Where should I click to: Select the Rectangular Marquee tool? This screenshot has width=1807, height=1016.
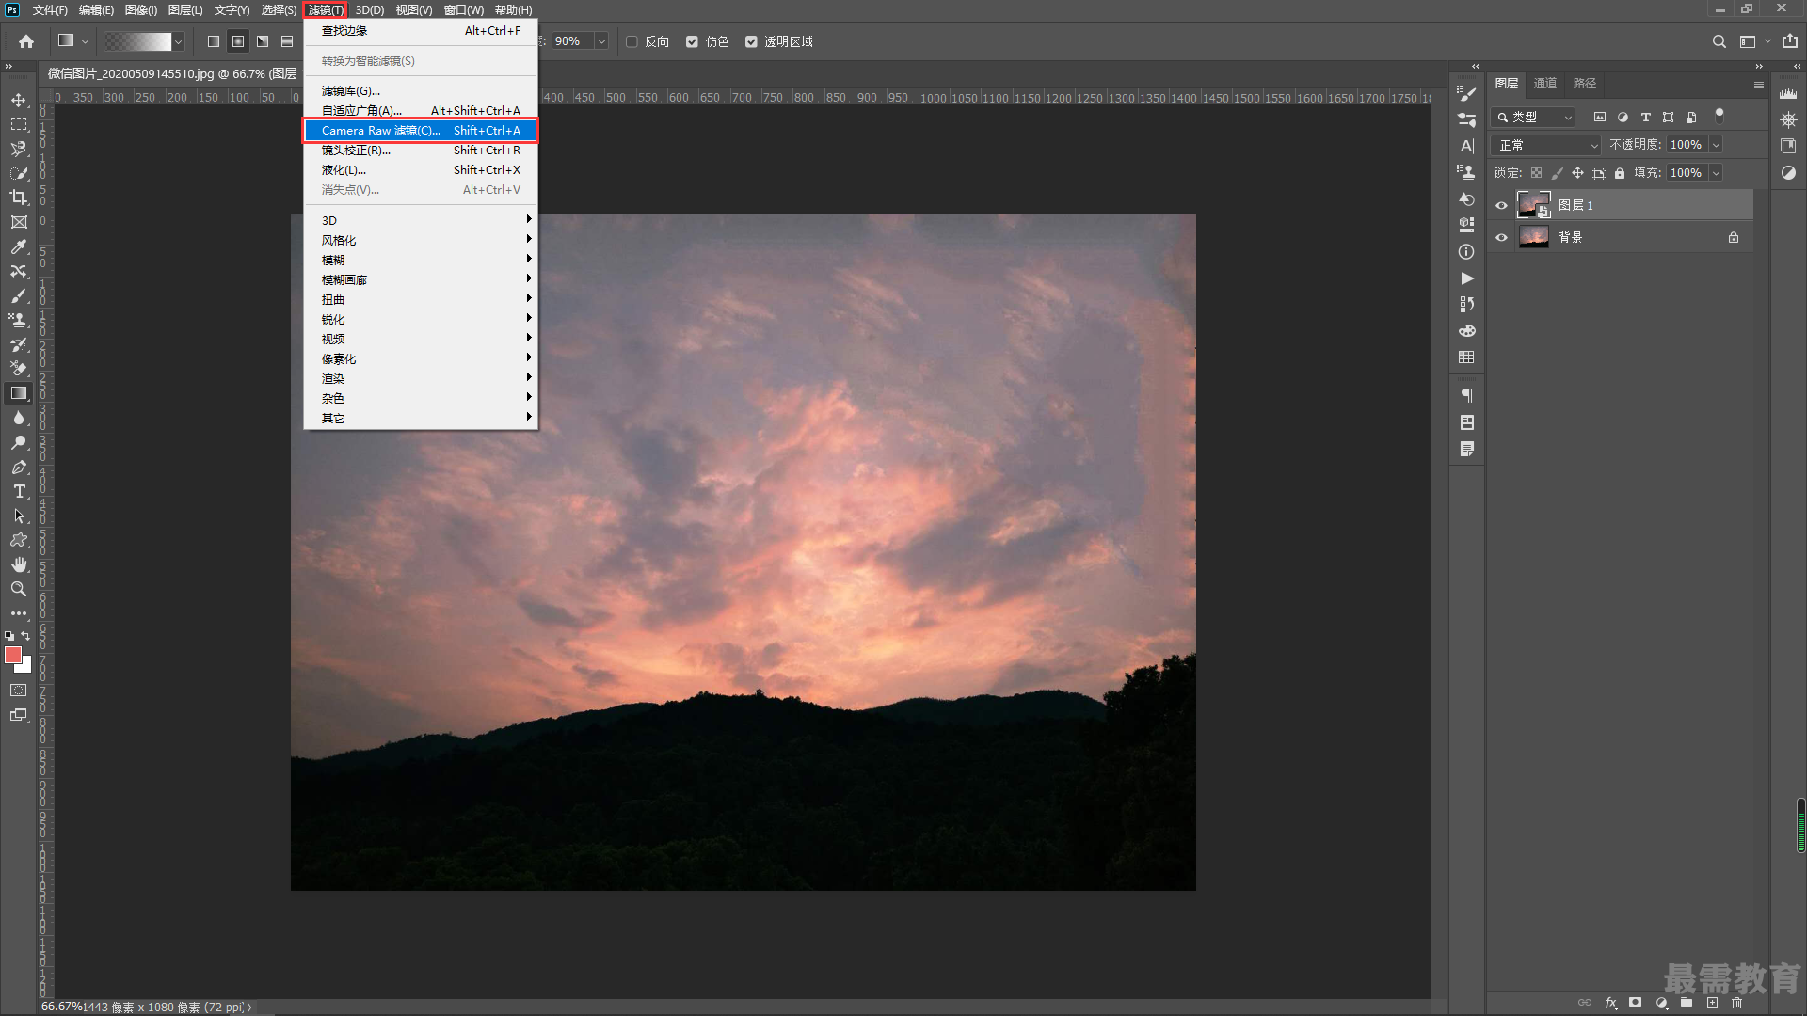(x=19, y=124)
